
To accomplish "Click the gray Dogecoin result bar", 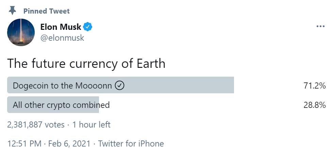I will point(121,85).
